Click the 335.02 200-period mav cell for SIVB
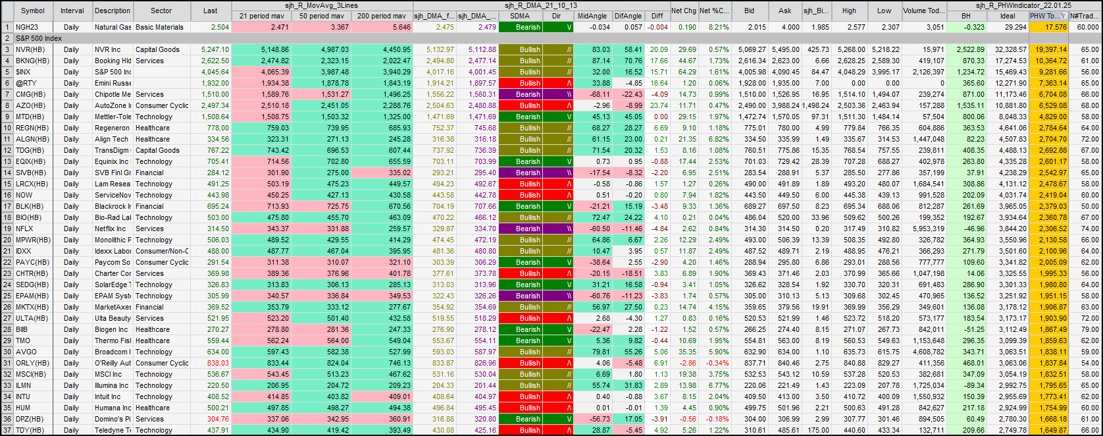This screenshot has height=436, width=1103. (382, 173)
